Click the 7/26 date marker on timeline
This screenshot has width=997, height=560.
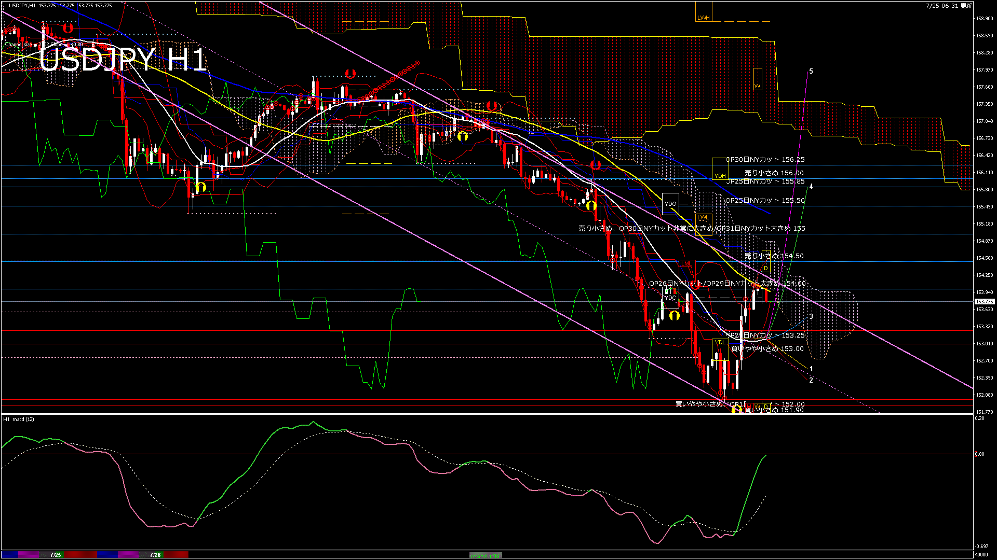pos(155,555)
